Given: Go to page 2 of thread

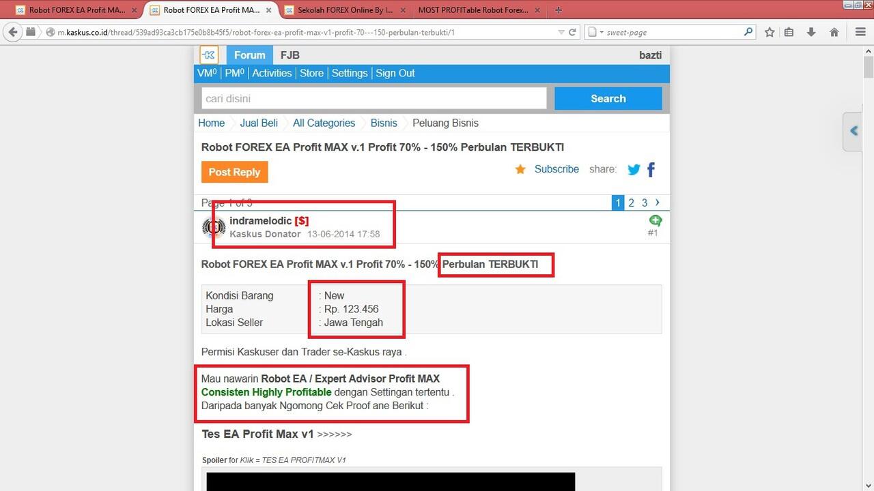Looking at the screenshot, I should (x=632, y=203).
